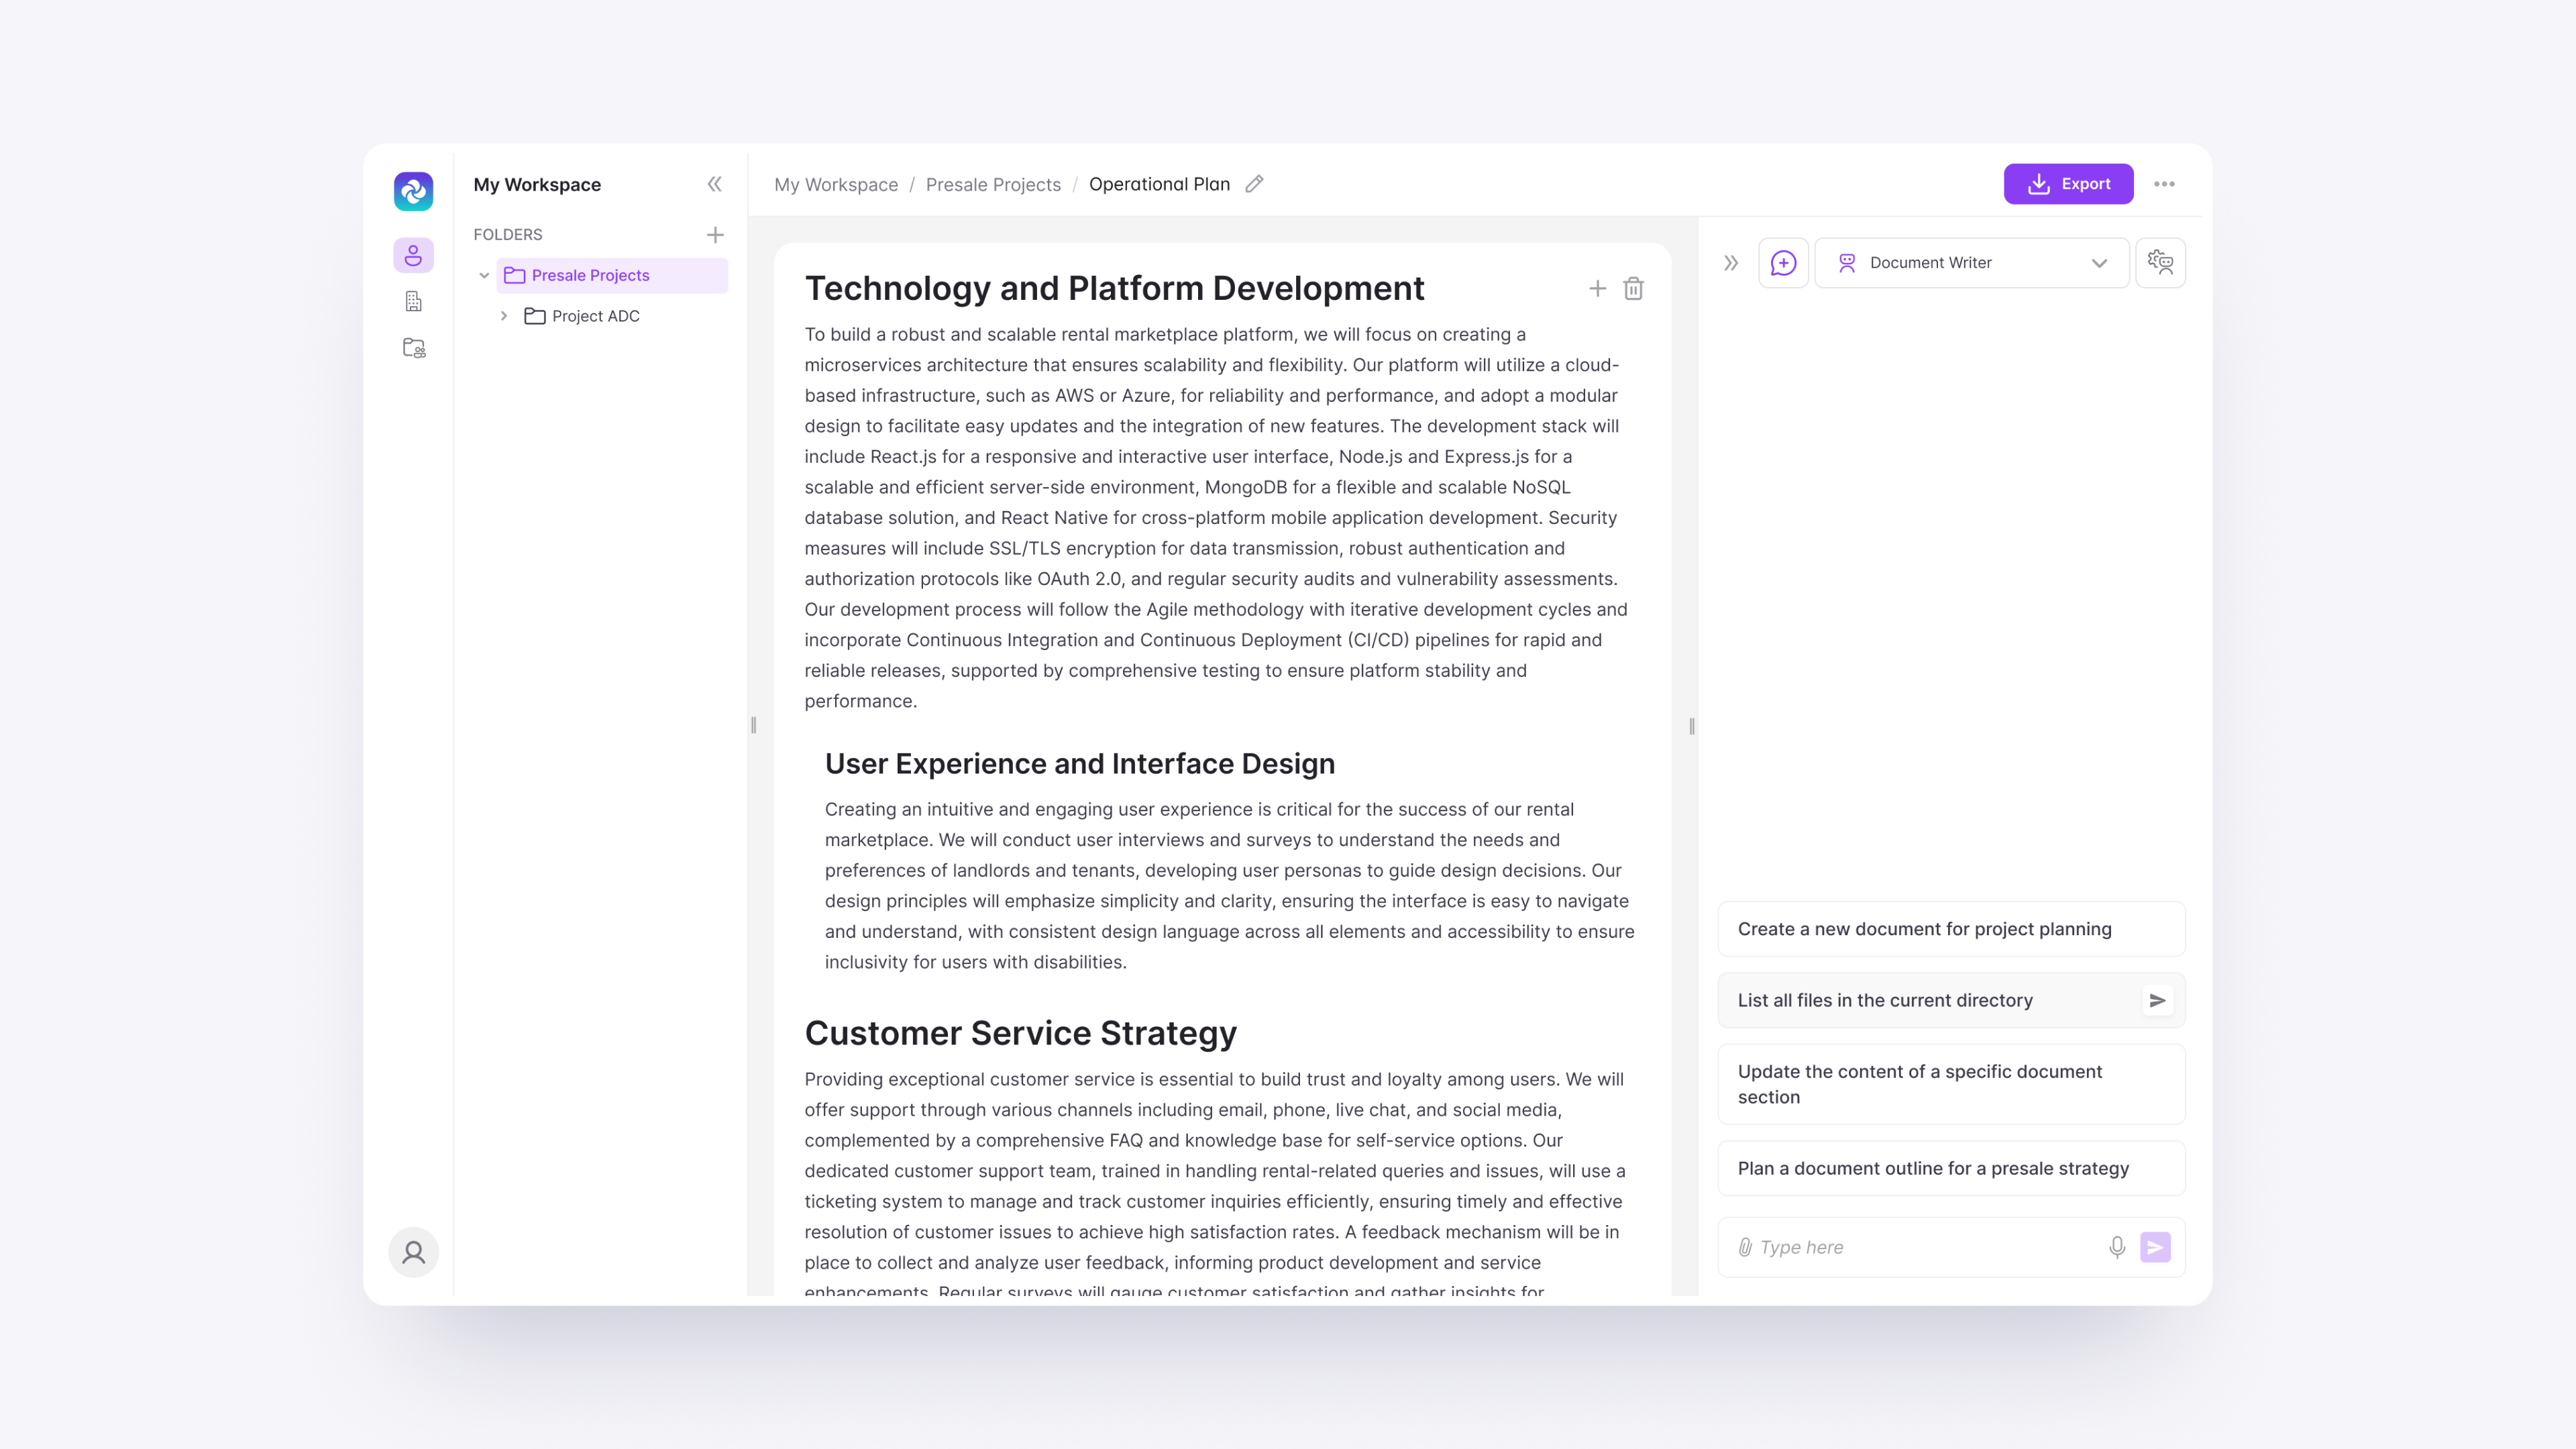
Task: Collapse the chat panel with double chevron
Action: pyautogui.click(x=1731, y=263)
